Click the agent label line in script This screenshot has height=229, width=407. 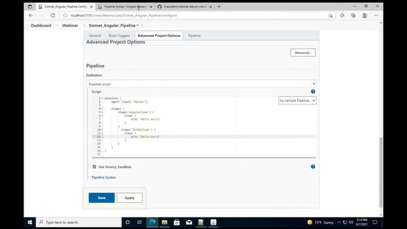[x=129, y=102]
